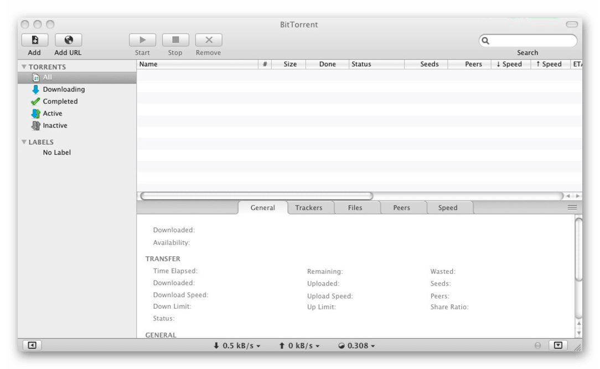Click the detail pane vertical scrollbar thumb
600x369 pixels.
point(578,250)
